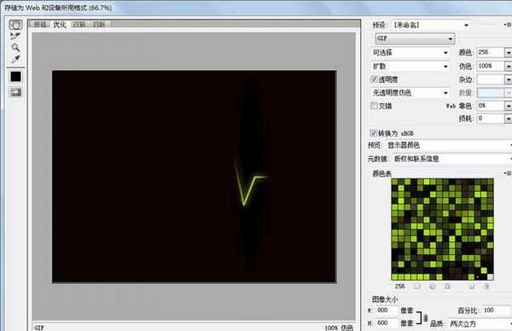Screen dimensions: 512x331
Task: Open 预览 显示器颜色 dropdown
Action: point(449,145)
